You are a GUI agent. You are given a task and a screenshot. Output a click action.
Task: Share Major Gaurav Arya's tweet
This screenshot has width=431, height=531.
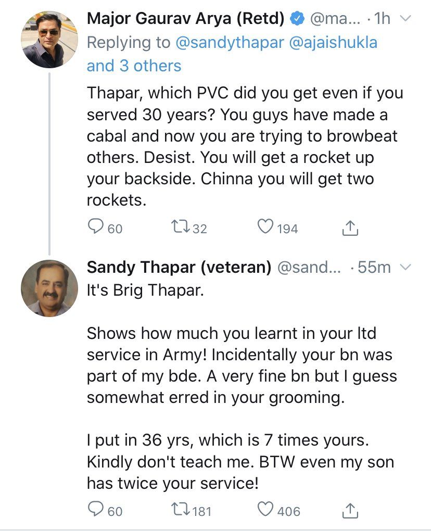coord(350,227)
